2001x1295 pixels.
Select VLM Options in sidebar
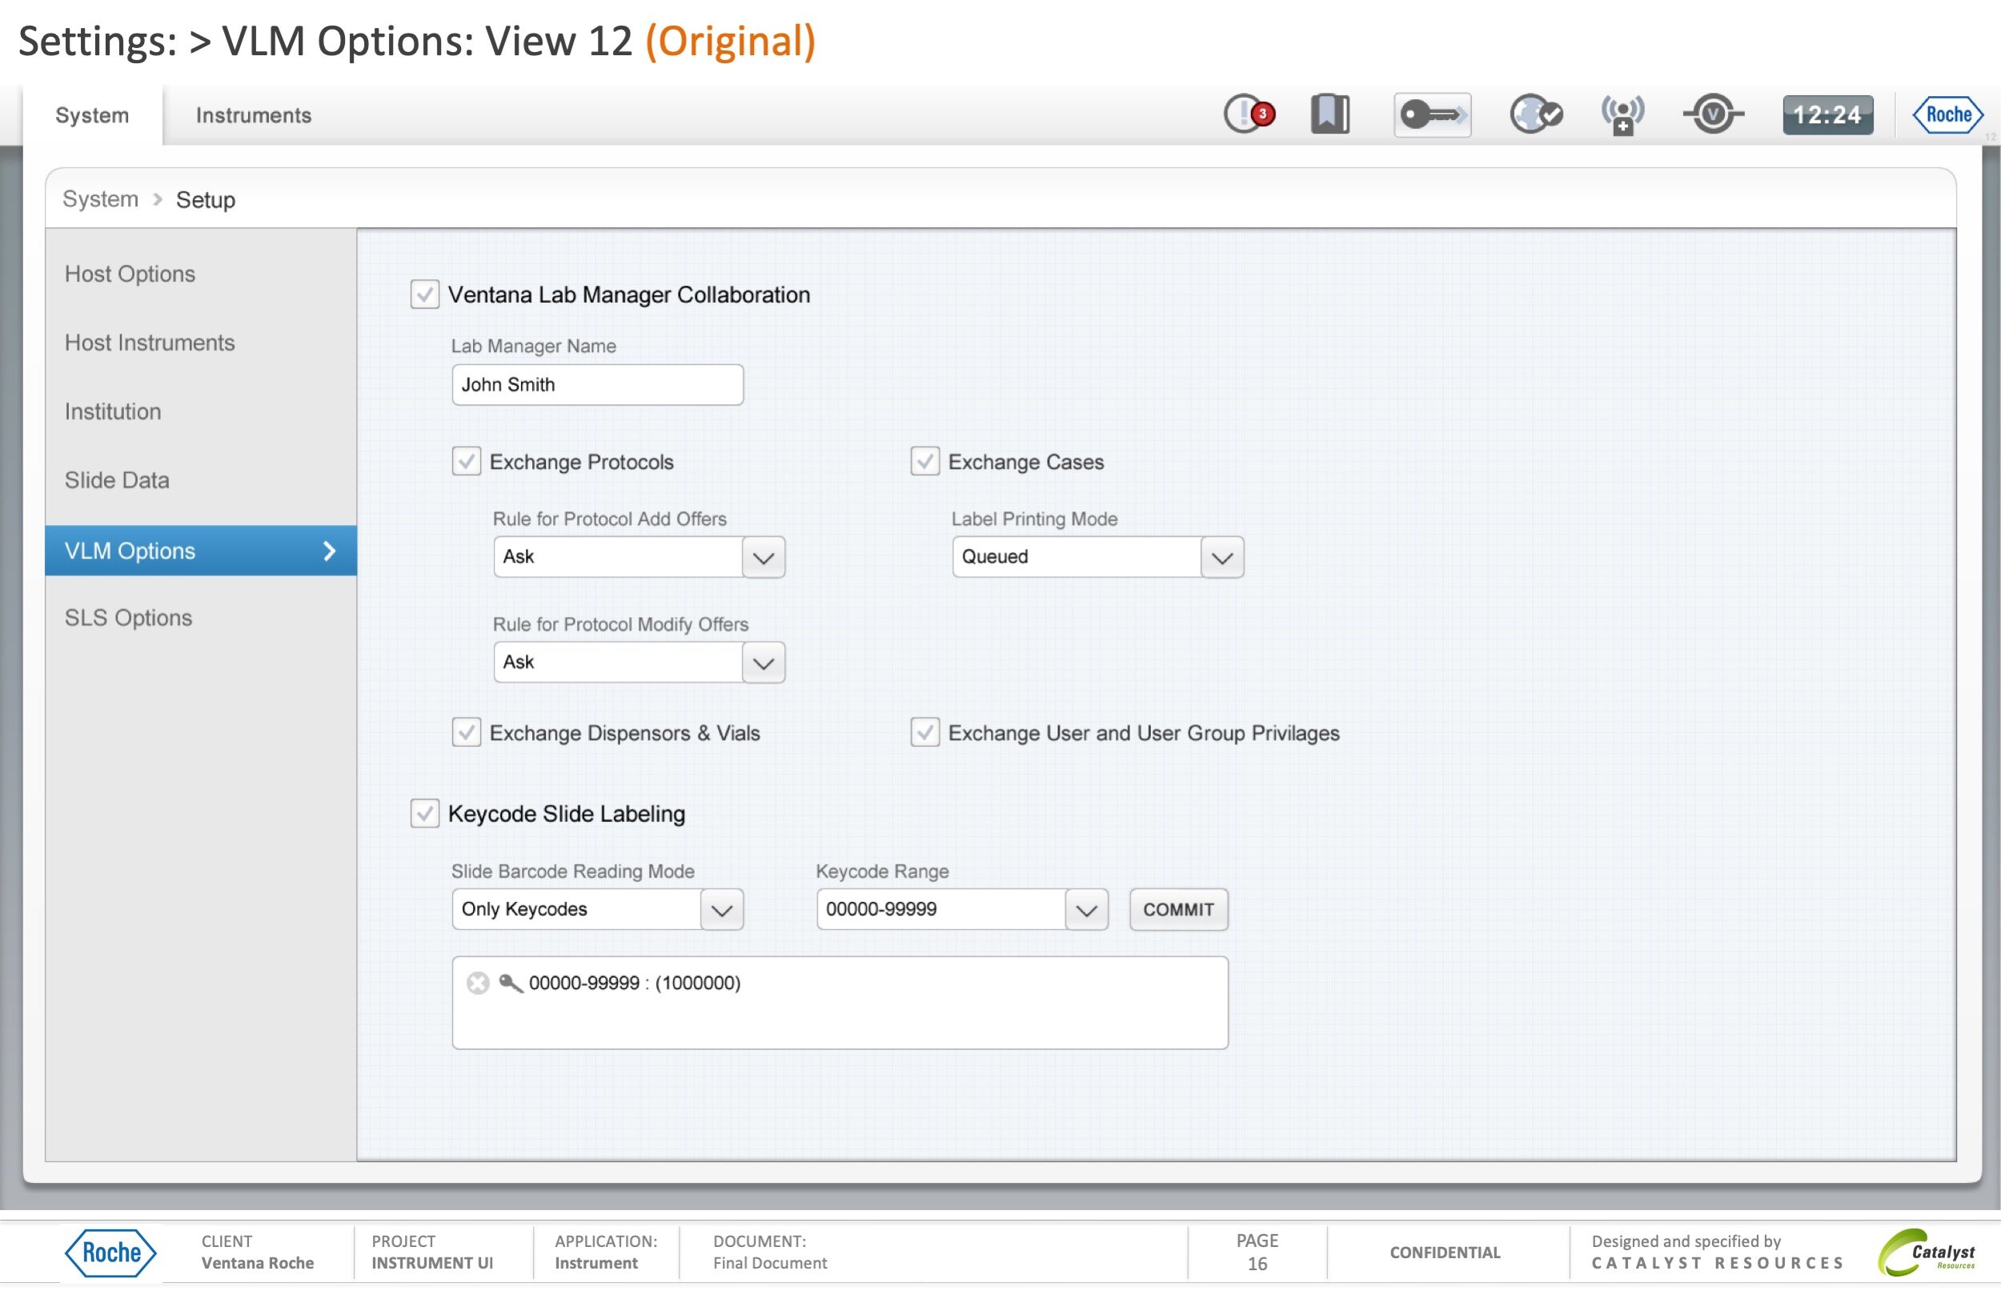201,551
